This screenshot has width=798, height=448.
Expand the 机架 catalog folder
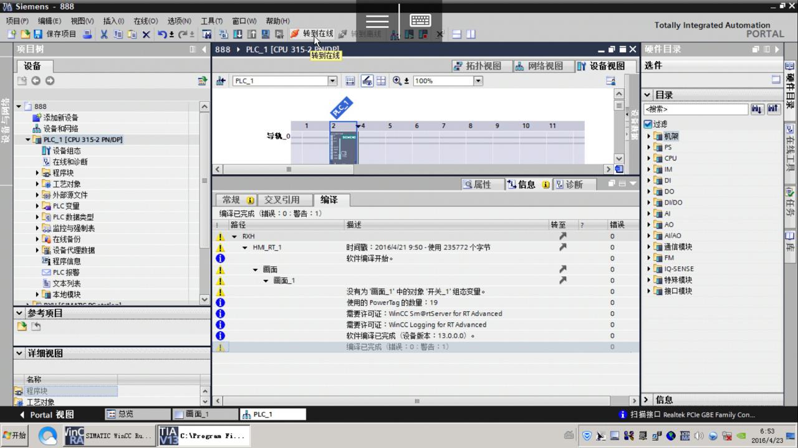tap(648, 136)
